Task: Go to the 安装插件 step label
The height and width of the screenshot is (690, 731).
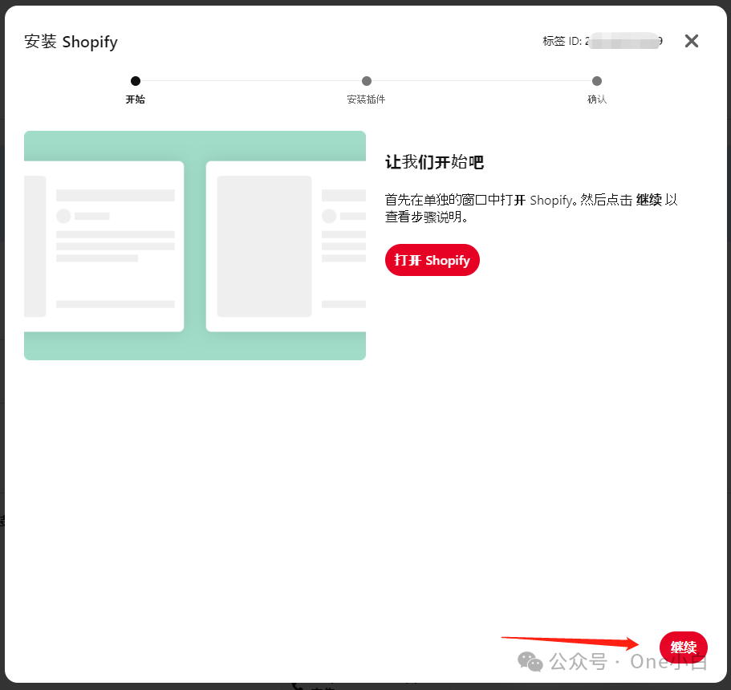Action: pos(366,99)
